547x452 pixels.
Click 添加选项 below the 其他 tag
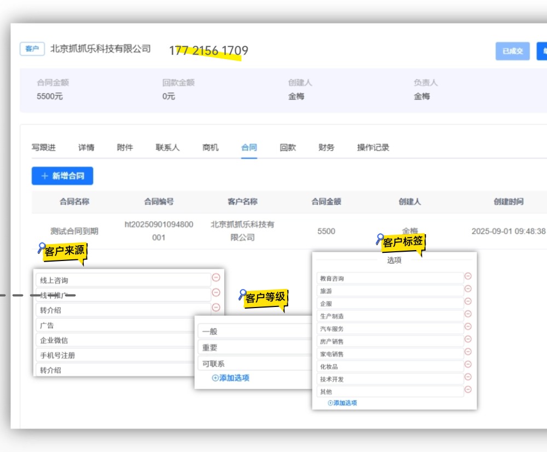point(342,403)
